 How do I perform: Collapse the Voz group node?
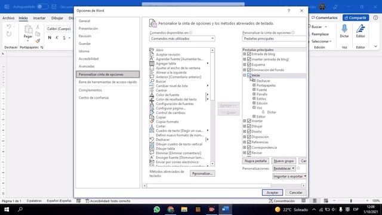tap(254, 107)
